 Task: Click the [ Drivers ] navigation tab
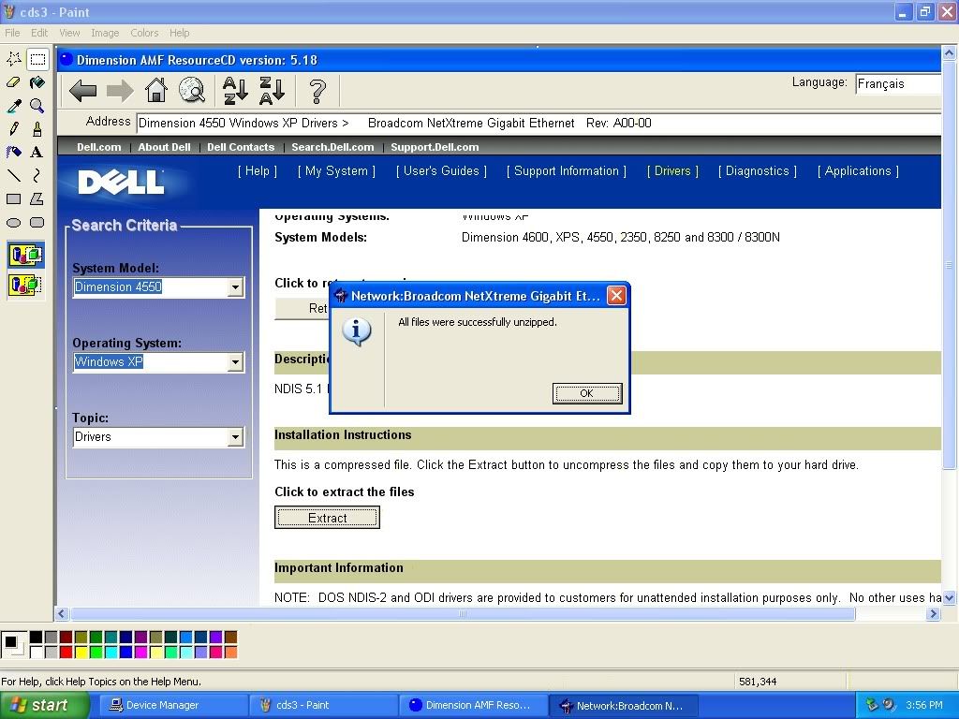coord(672,171)
